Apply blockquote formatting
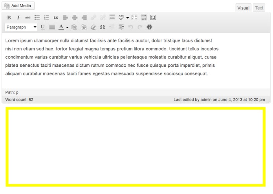Viewport: 273px width, 194px height. [x=56, y=18]
